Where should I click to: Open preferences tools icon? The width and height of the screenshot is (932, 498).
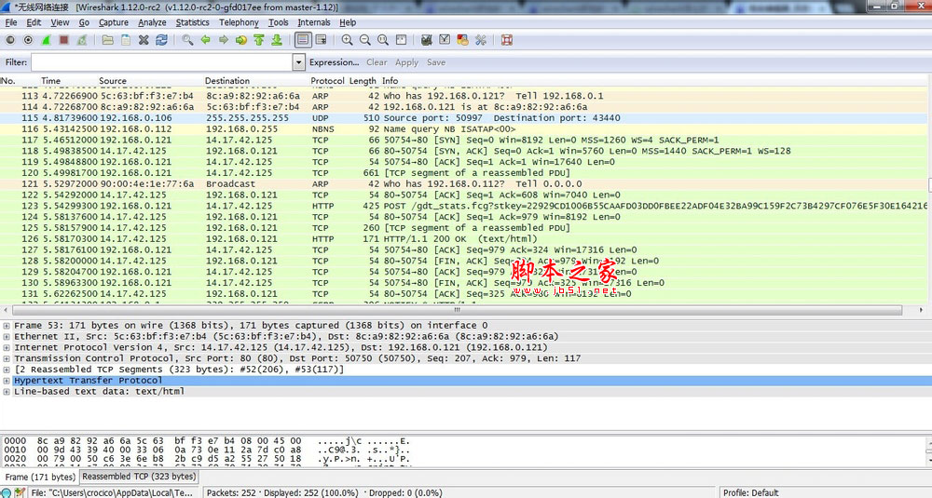coord(480,40)
